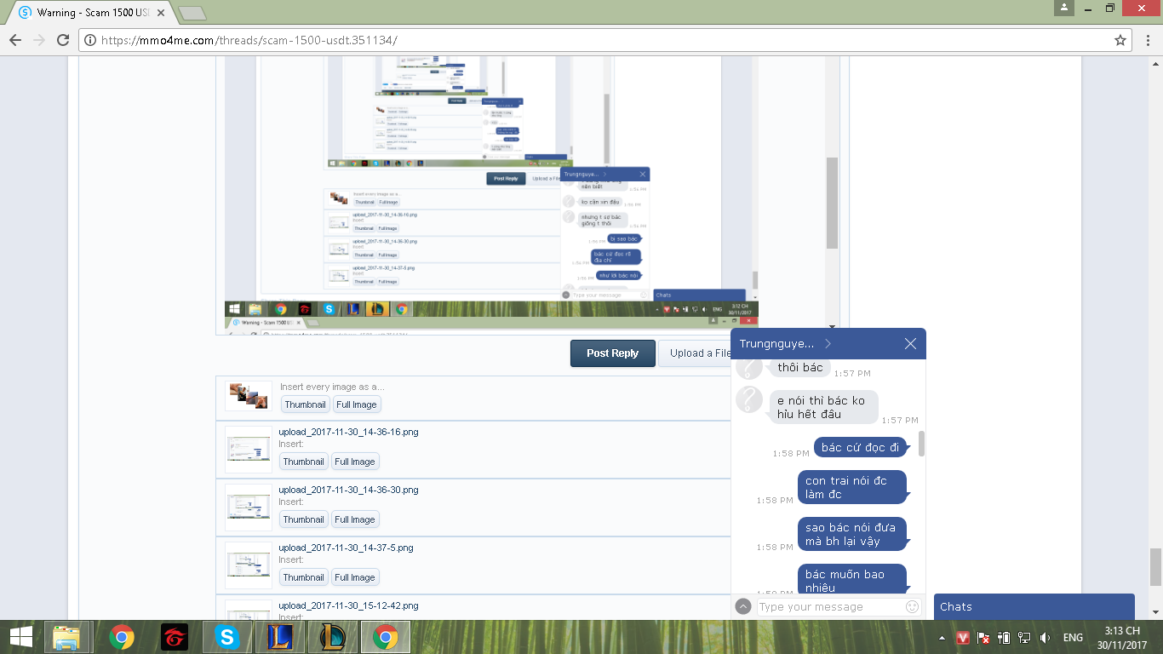Click the page's vertical scrollbar thumb
Viewport: 1163px width, 654px height.
(x=1155, y=566)
